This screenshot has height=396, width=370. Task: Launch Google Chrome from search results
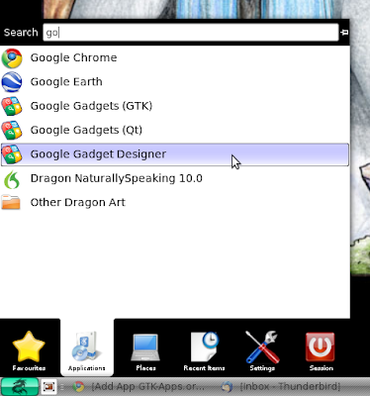[x=175, y=58]
